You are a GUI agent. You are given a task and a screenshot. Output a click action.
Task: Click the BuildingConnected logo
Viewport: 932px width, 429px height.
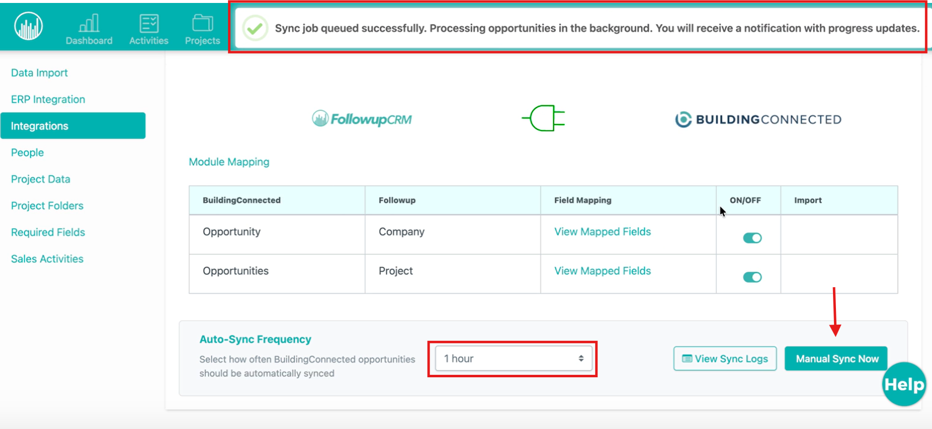point(758,119)
